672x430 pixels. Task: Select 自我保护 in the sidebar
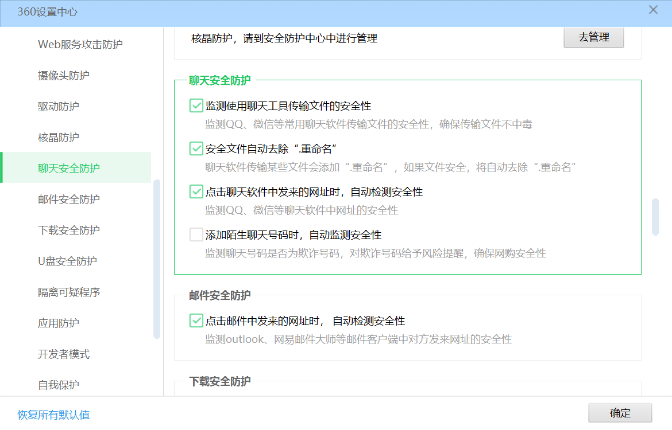58,385
